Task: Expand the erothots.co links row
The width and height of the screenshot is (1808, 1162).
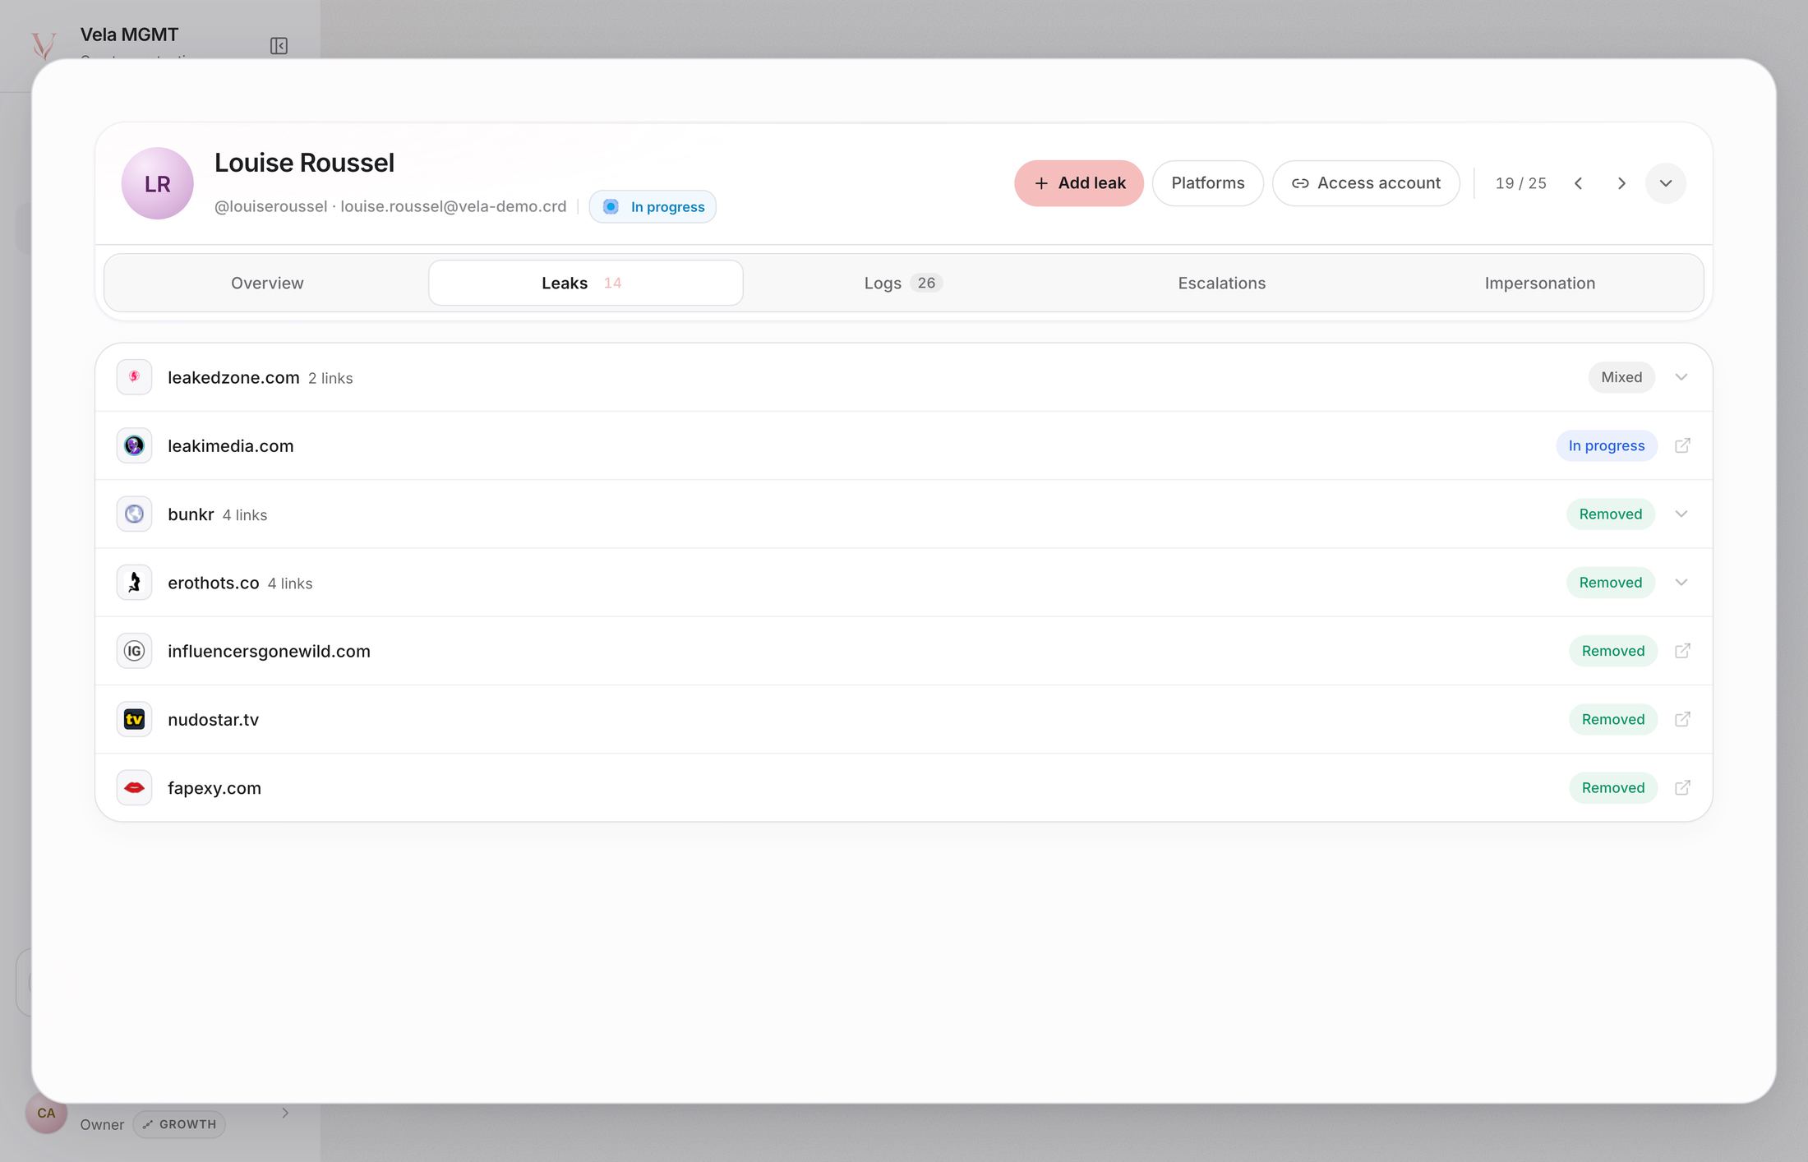Action: pos(904,583)
